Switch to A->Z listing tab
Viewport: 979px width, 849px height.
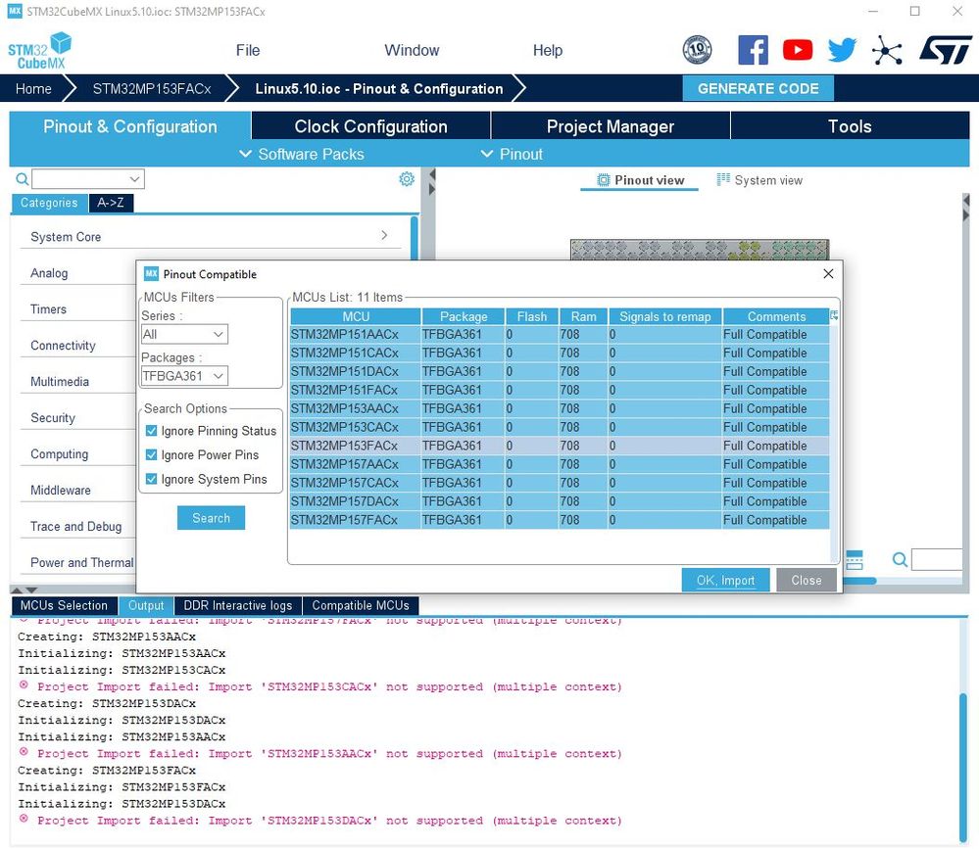tap(111, 203)
